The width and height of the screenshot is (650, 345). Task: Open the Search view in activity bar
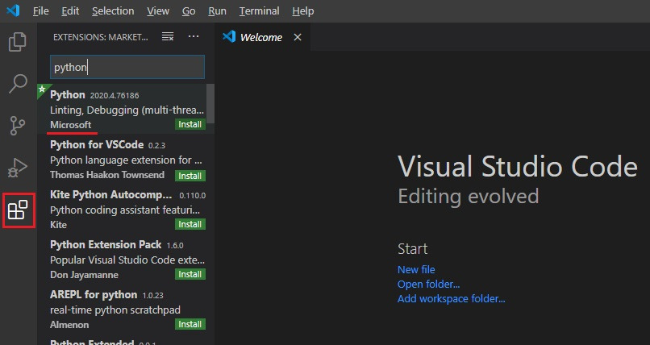click(18, 84)
